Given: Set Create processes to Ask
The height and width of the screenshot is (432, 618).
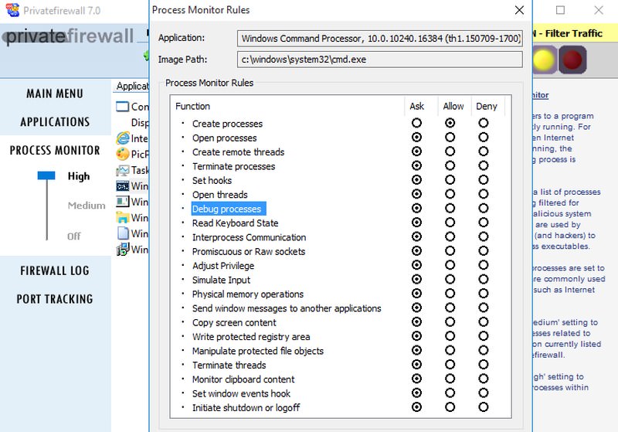Looking at the screenshot, I should pyautogui.click(x=416, y=123).
